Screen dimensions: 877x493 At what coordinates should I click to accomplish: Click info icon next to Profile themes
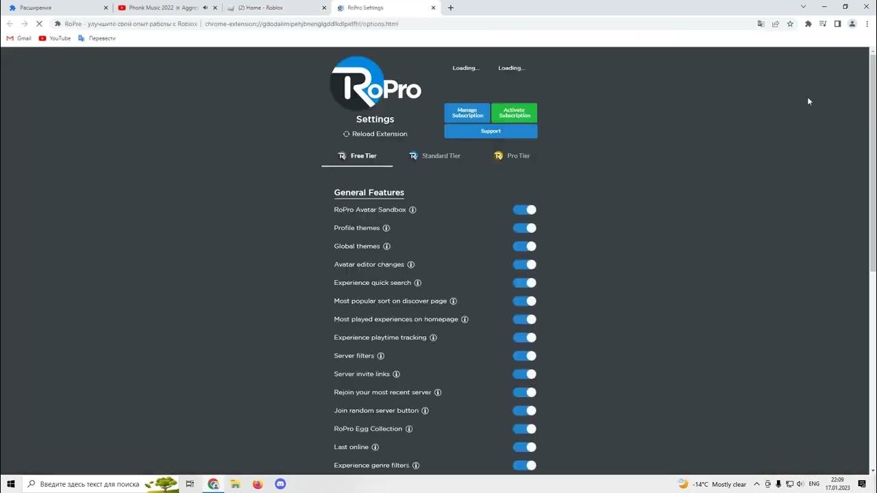(386, 228)
